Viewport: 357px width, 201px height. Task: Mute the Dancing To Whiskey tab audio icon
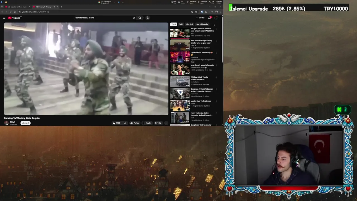click(54, 7)
